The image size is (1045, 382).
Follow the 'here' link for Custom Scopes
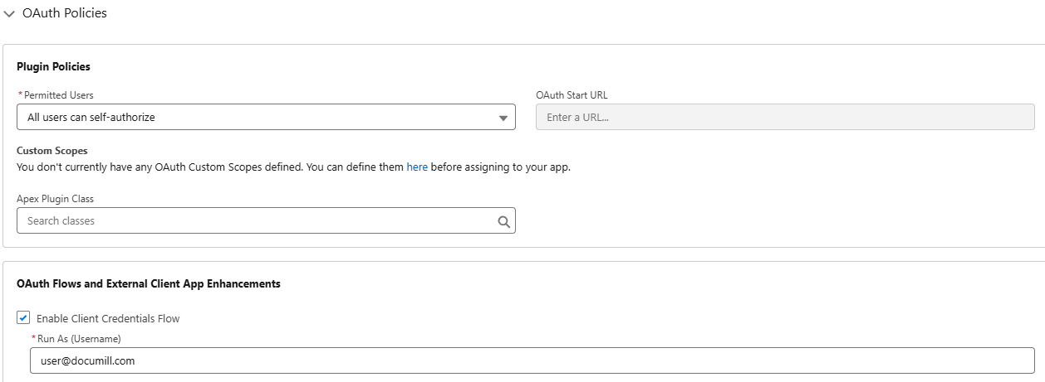pyautogui.click(x=417, y=167)
